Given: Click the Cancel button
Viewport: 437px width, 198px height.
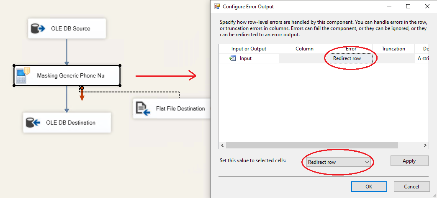Looking at the screenshot, I should (x=411, y=186).
